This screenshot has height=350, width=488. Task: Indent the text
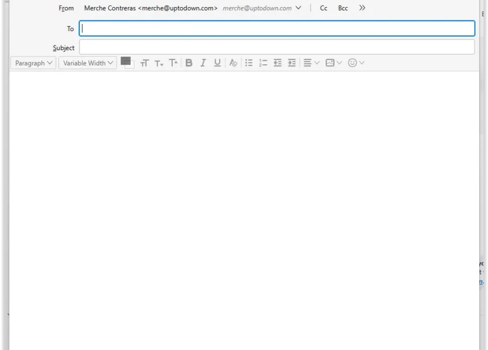pyautogui.click(x=292, y=63)
